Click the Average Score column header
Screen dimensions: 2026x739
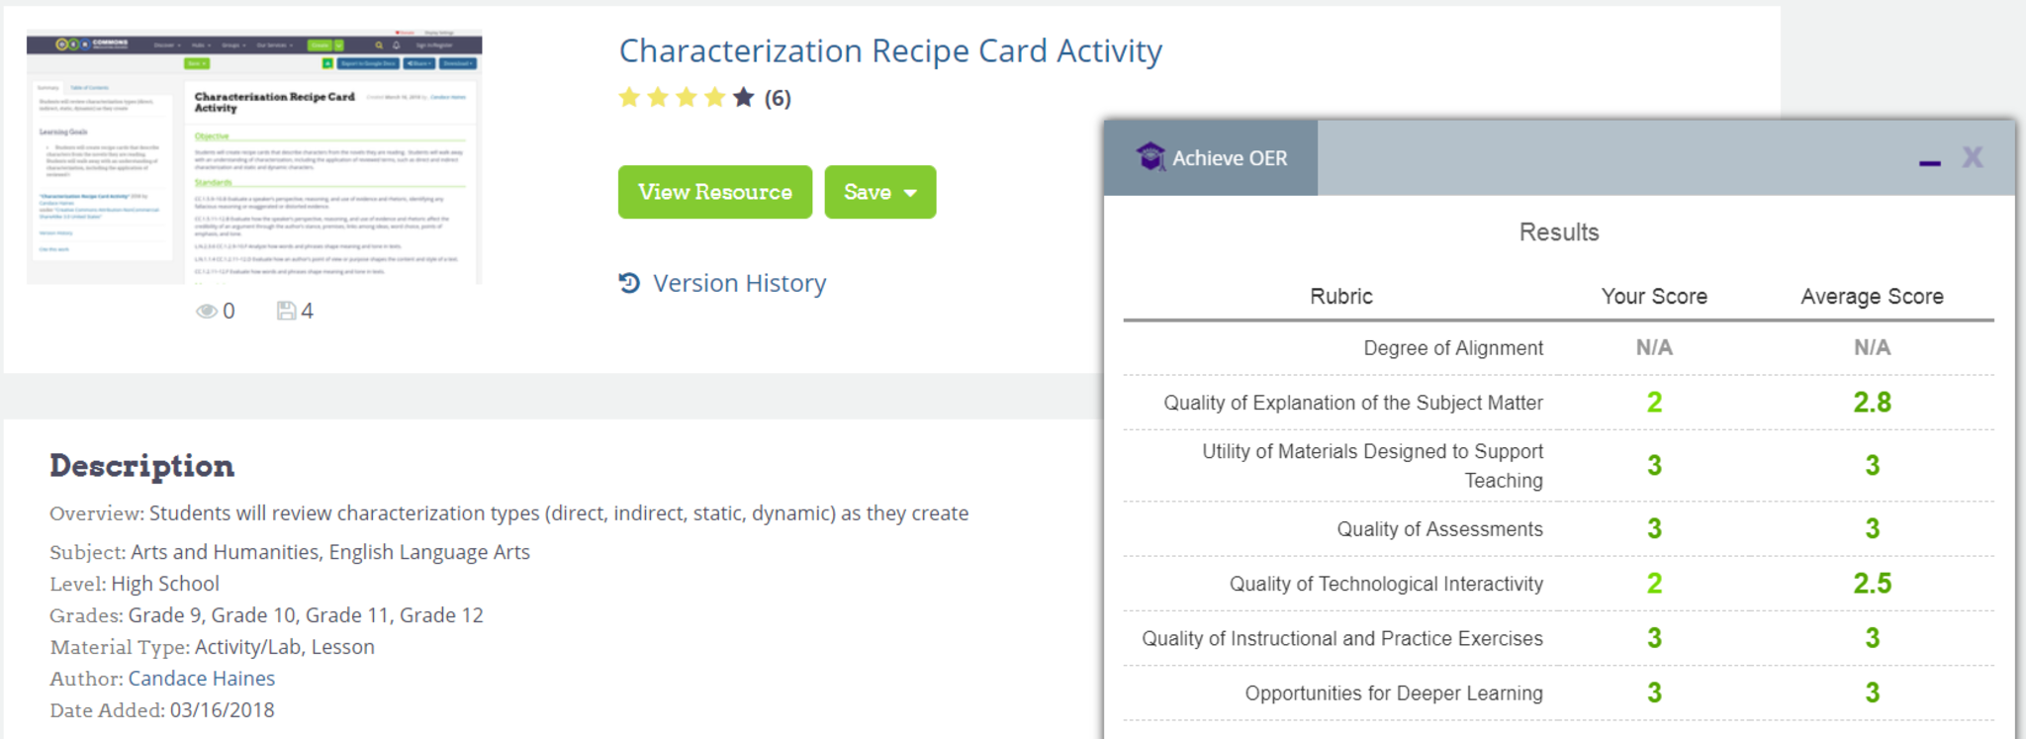[x=1872, y=297]
